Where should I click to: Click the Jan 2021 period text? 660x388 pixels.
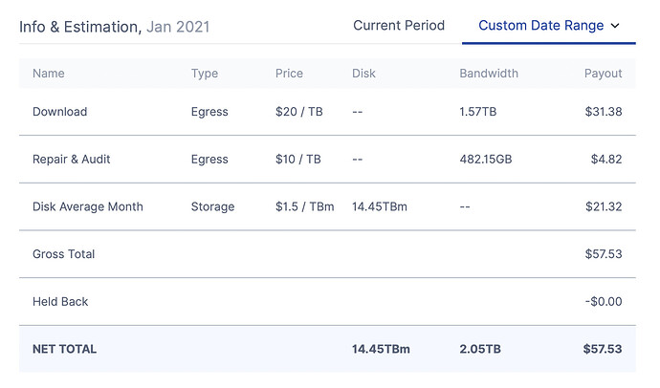178,27
